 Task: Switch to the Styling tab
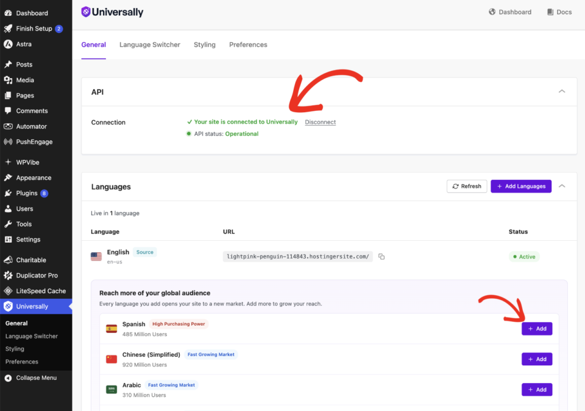point(205,45)
